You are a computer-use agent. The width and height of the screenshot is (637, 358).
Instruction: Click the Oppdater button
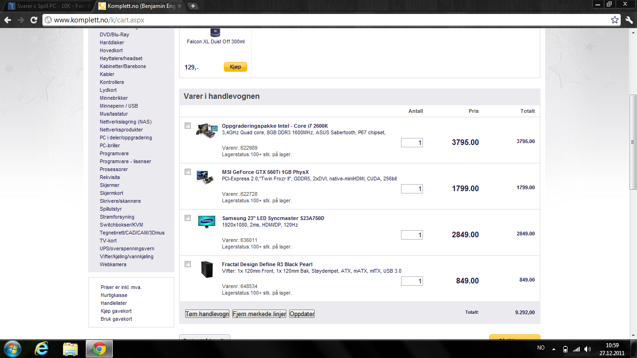[302, 314]
